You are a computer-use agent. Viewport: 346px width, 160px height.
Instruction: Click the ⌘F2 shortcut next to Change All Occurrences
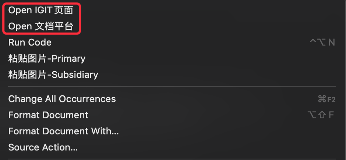coord(326,99)
